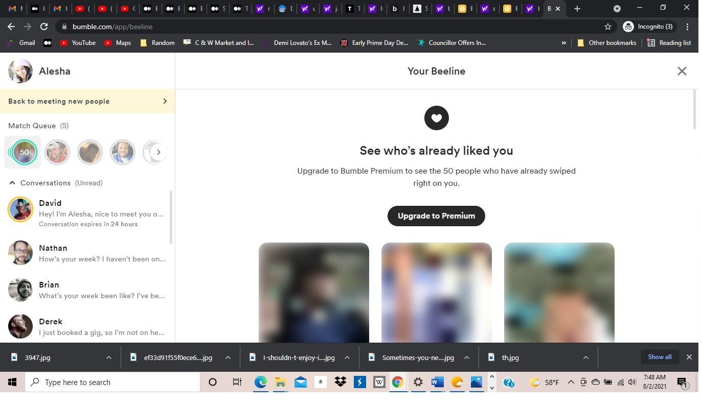Open the Demi Lovato's Ex bookmark
Screen dimensions: 702x407
pyautogui.click(x=297, y=43)
